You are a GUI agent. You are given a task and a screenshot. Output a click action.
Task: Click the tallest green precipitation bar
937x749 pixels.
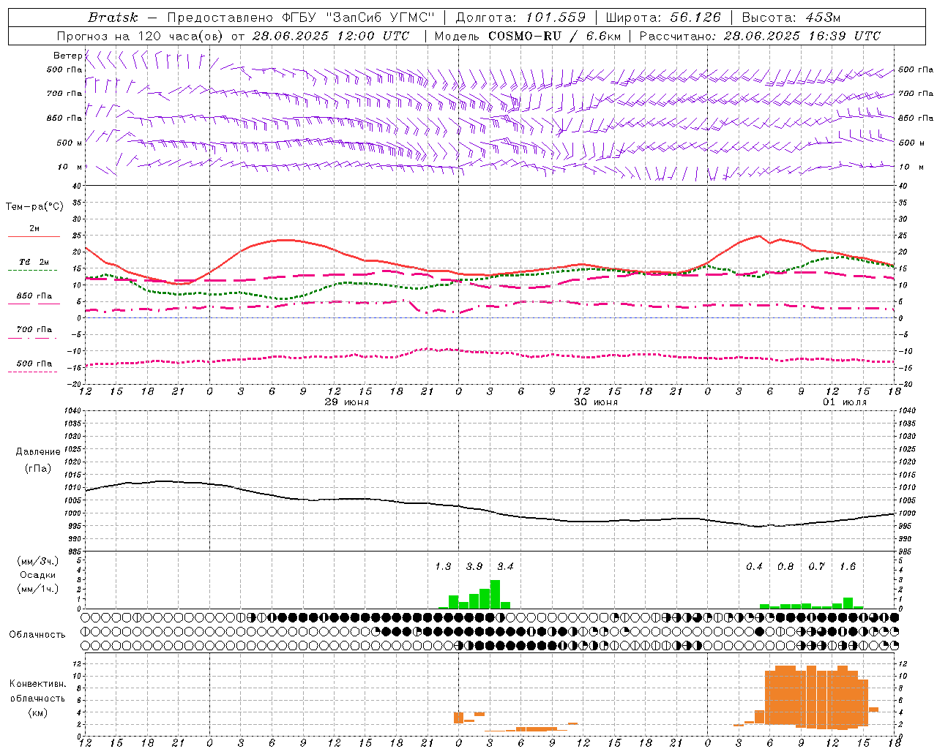tap(495, 594)
